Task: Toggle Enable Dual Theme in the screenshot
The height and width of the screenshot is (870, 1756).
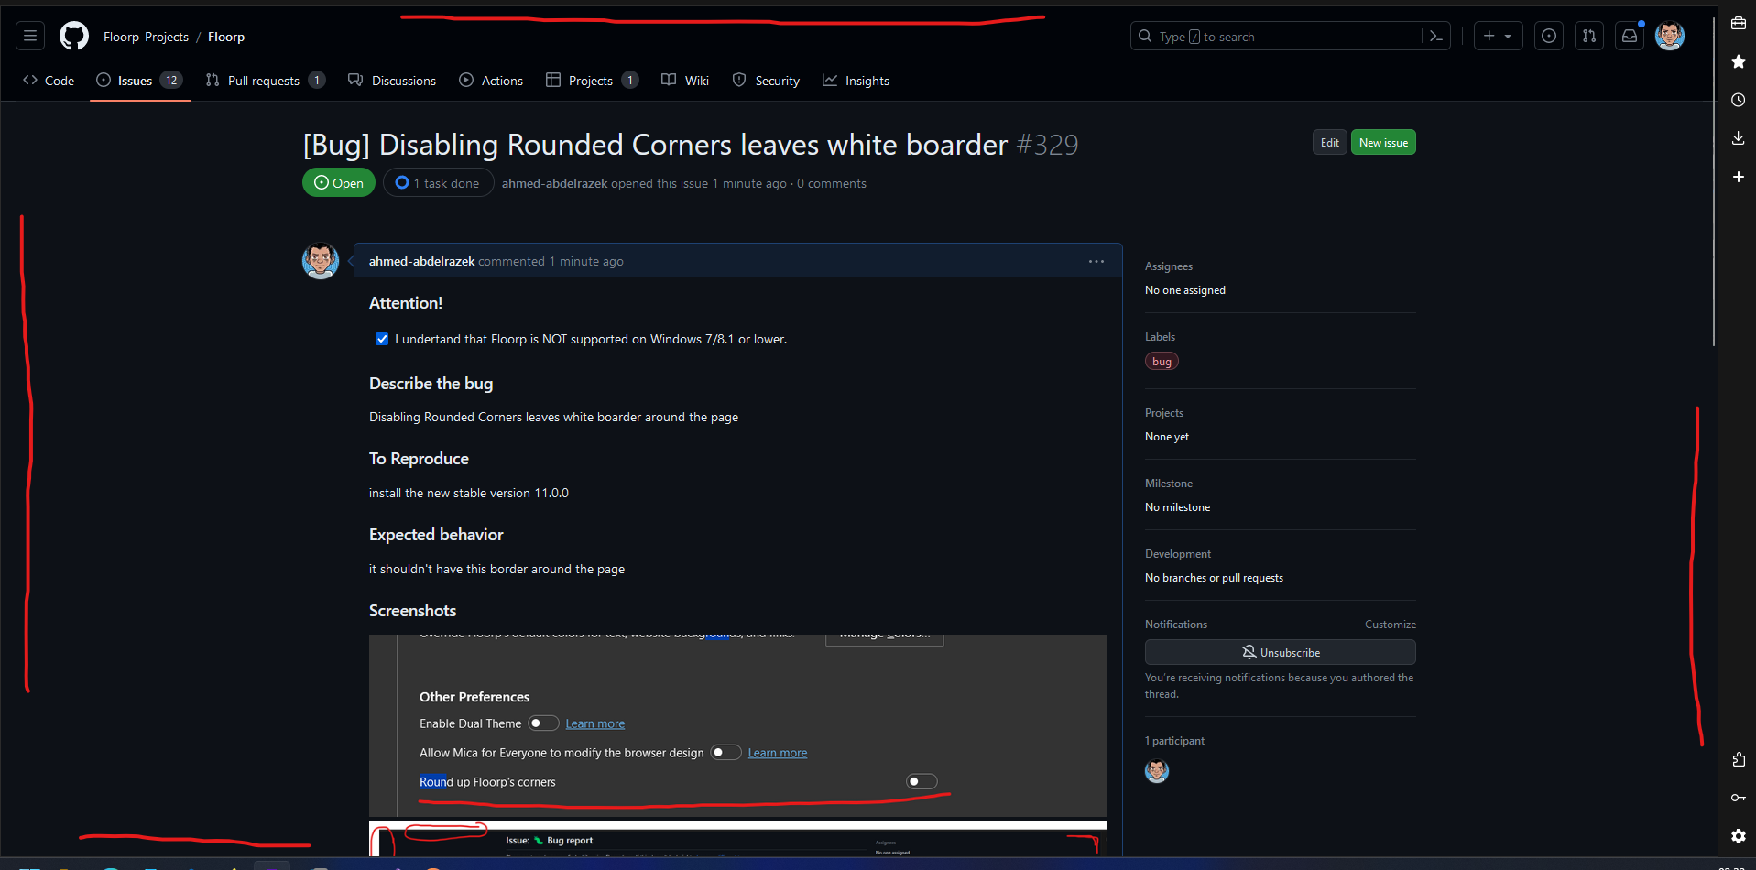Action: click(543, 723)
